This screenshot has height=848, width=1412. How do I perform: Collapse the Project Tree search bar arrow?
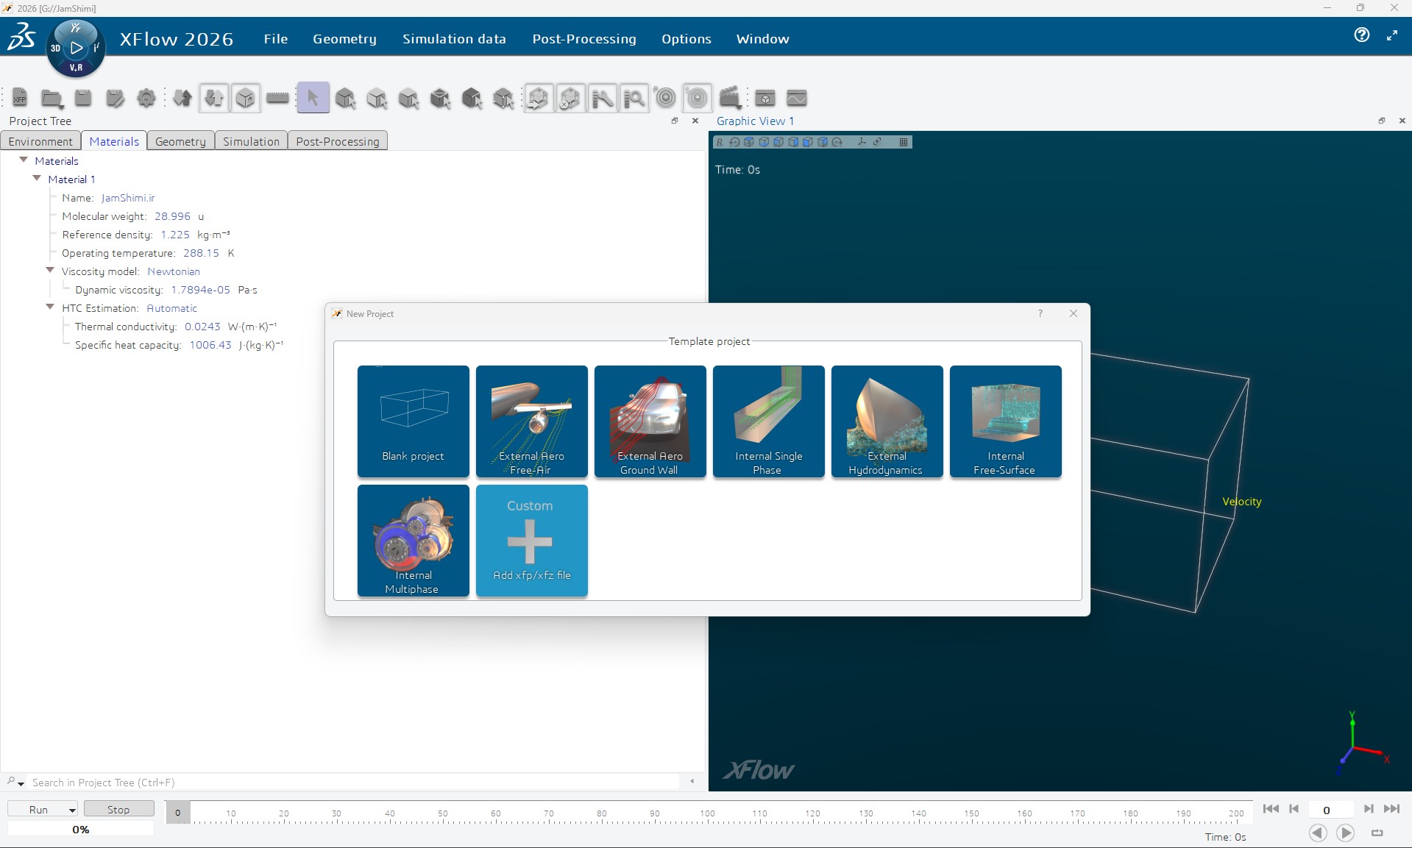(692, 781)
